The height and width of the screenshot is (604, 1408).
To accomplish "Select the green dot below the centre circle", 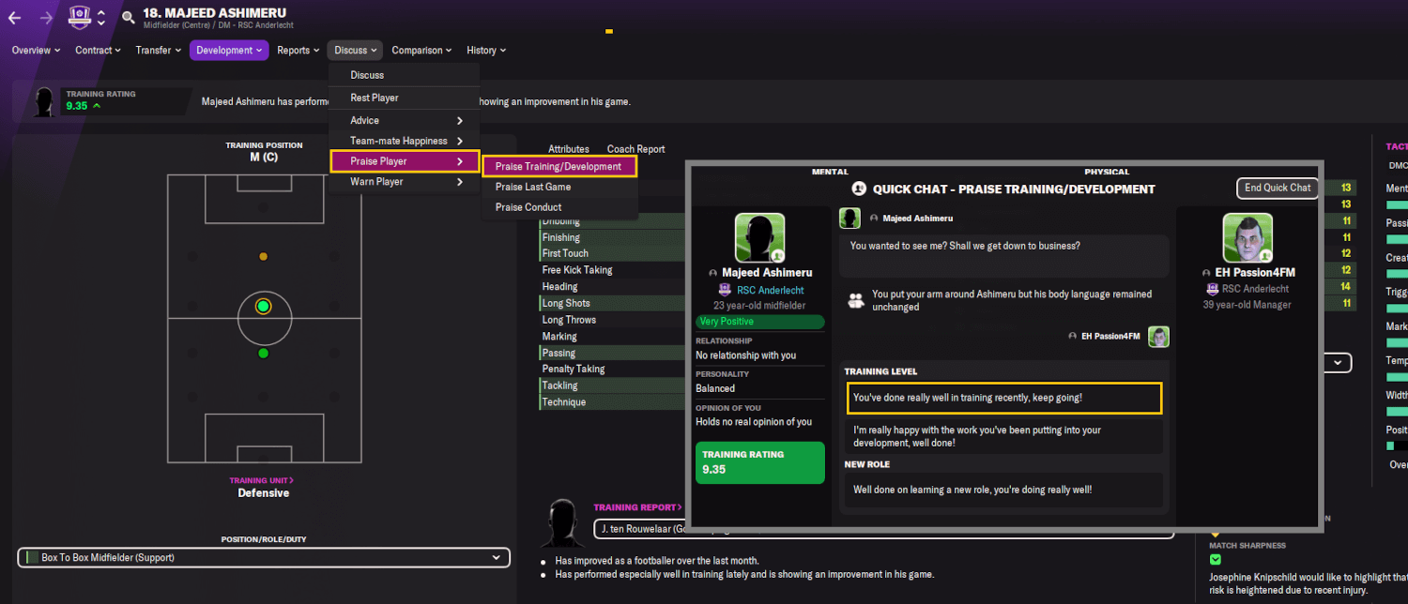I will point(263,354).
